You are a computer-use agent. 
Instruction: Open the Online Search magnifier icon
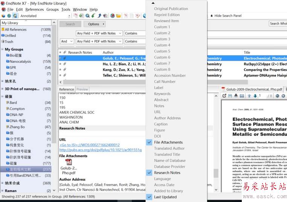pos(87,16)
